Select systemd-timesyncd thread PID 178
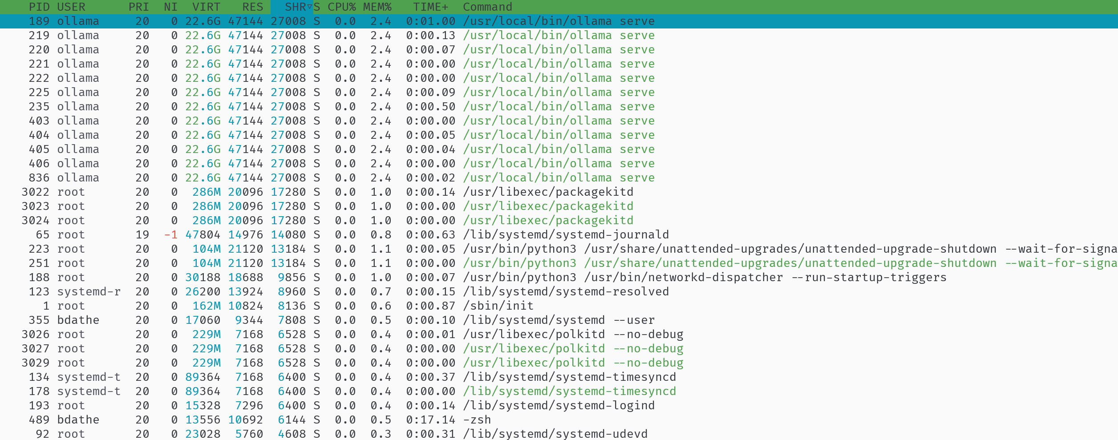Image resolution: width=1118 pixels, height=440 pixels. tap(559, 392)
